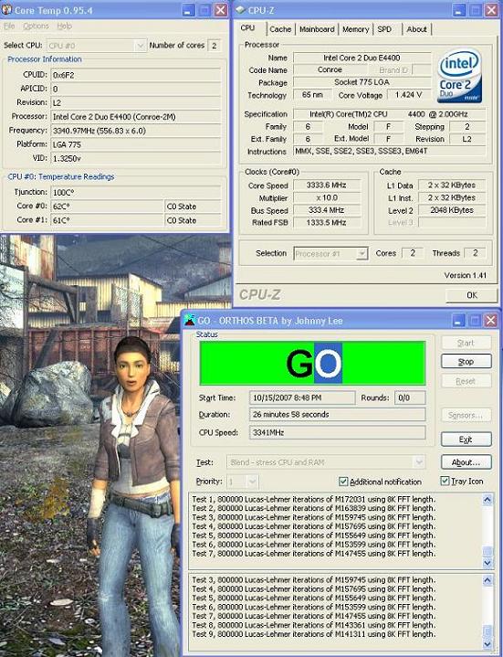Viewport: 503px width, 657px height.
Task: Click the Reset button in ORTHOS
Action: coord(466,381)
